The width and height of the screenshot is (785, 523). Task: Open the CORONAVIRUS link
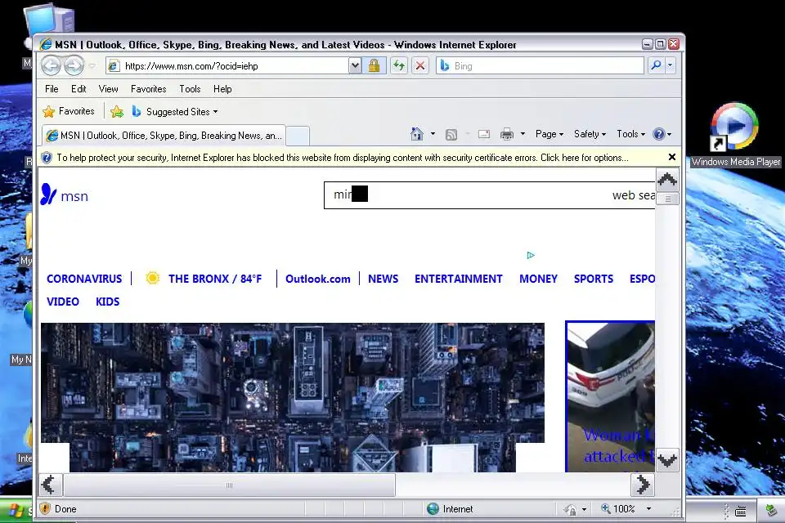84,279
